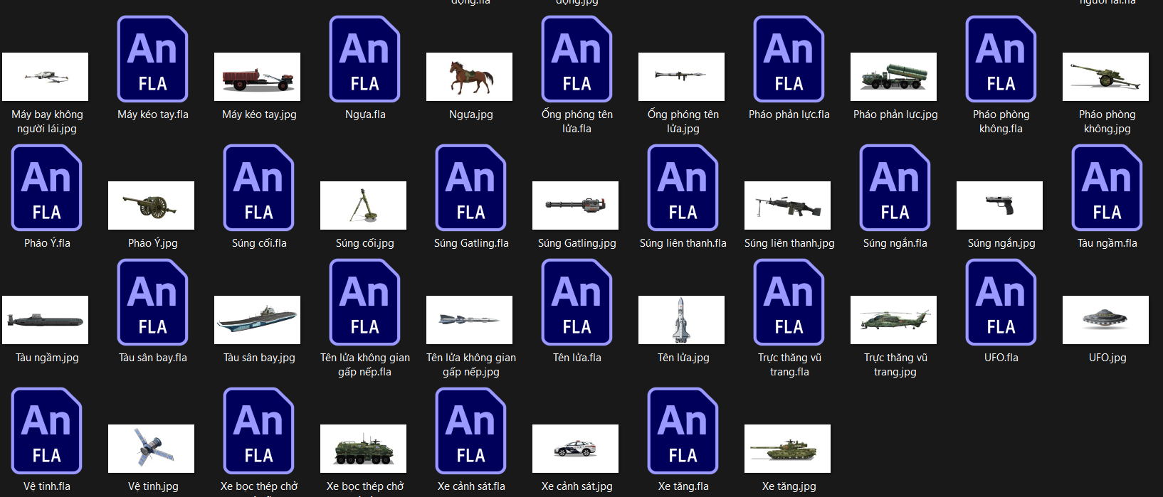Select the Súng cối.fla file icon
The height and width of the screenshot is (497, 1163).
pyautogui.click(x=258, y=188)
